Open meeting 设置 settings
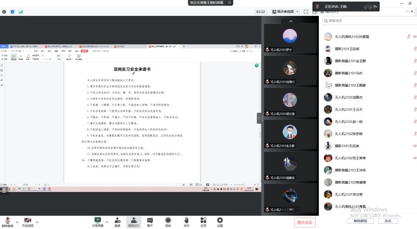 click(x=220, y=222)
